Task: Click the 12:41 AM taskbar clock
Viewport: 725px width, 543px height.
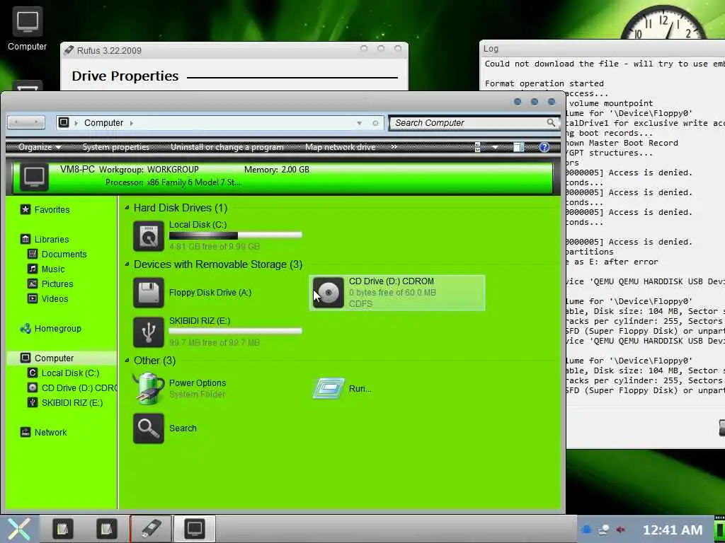Action: pyautogui.click(x=673, y=530)
